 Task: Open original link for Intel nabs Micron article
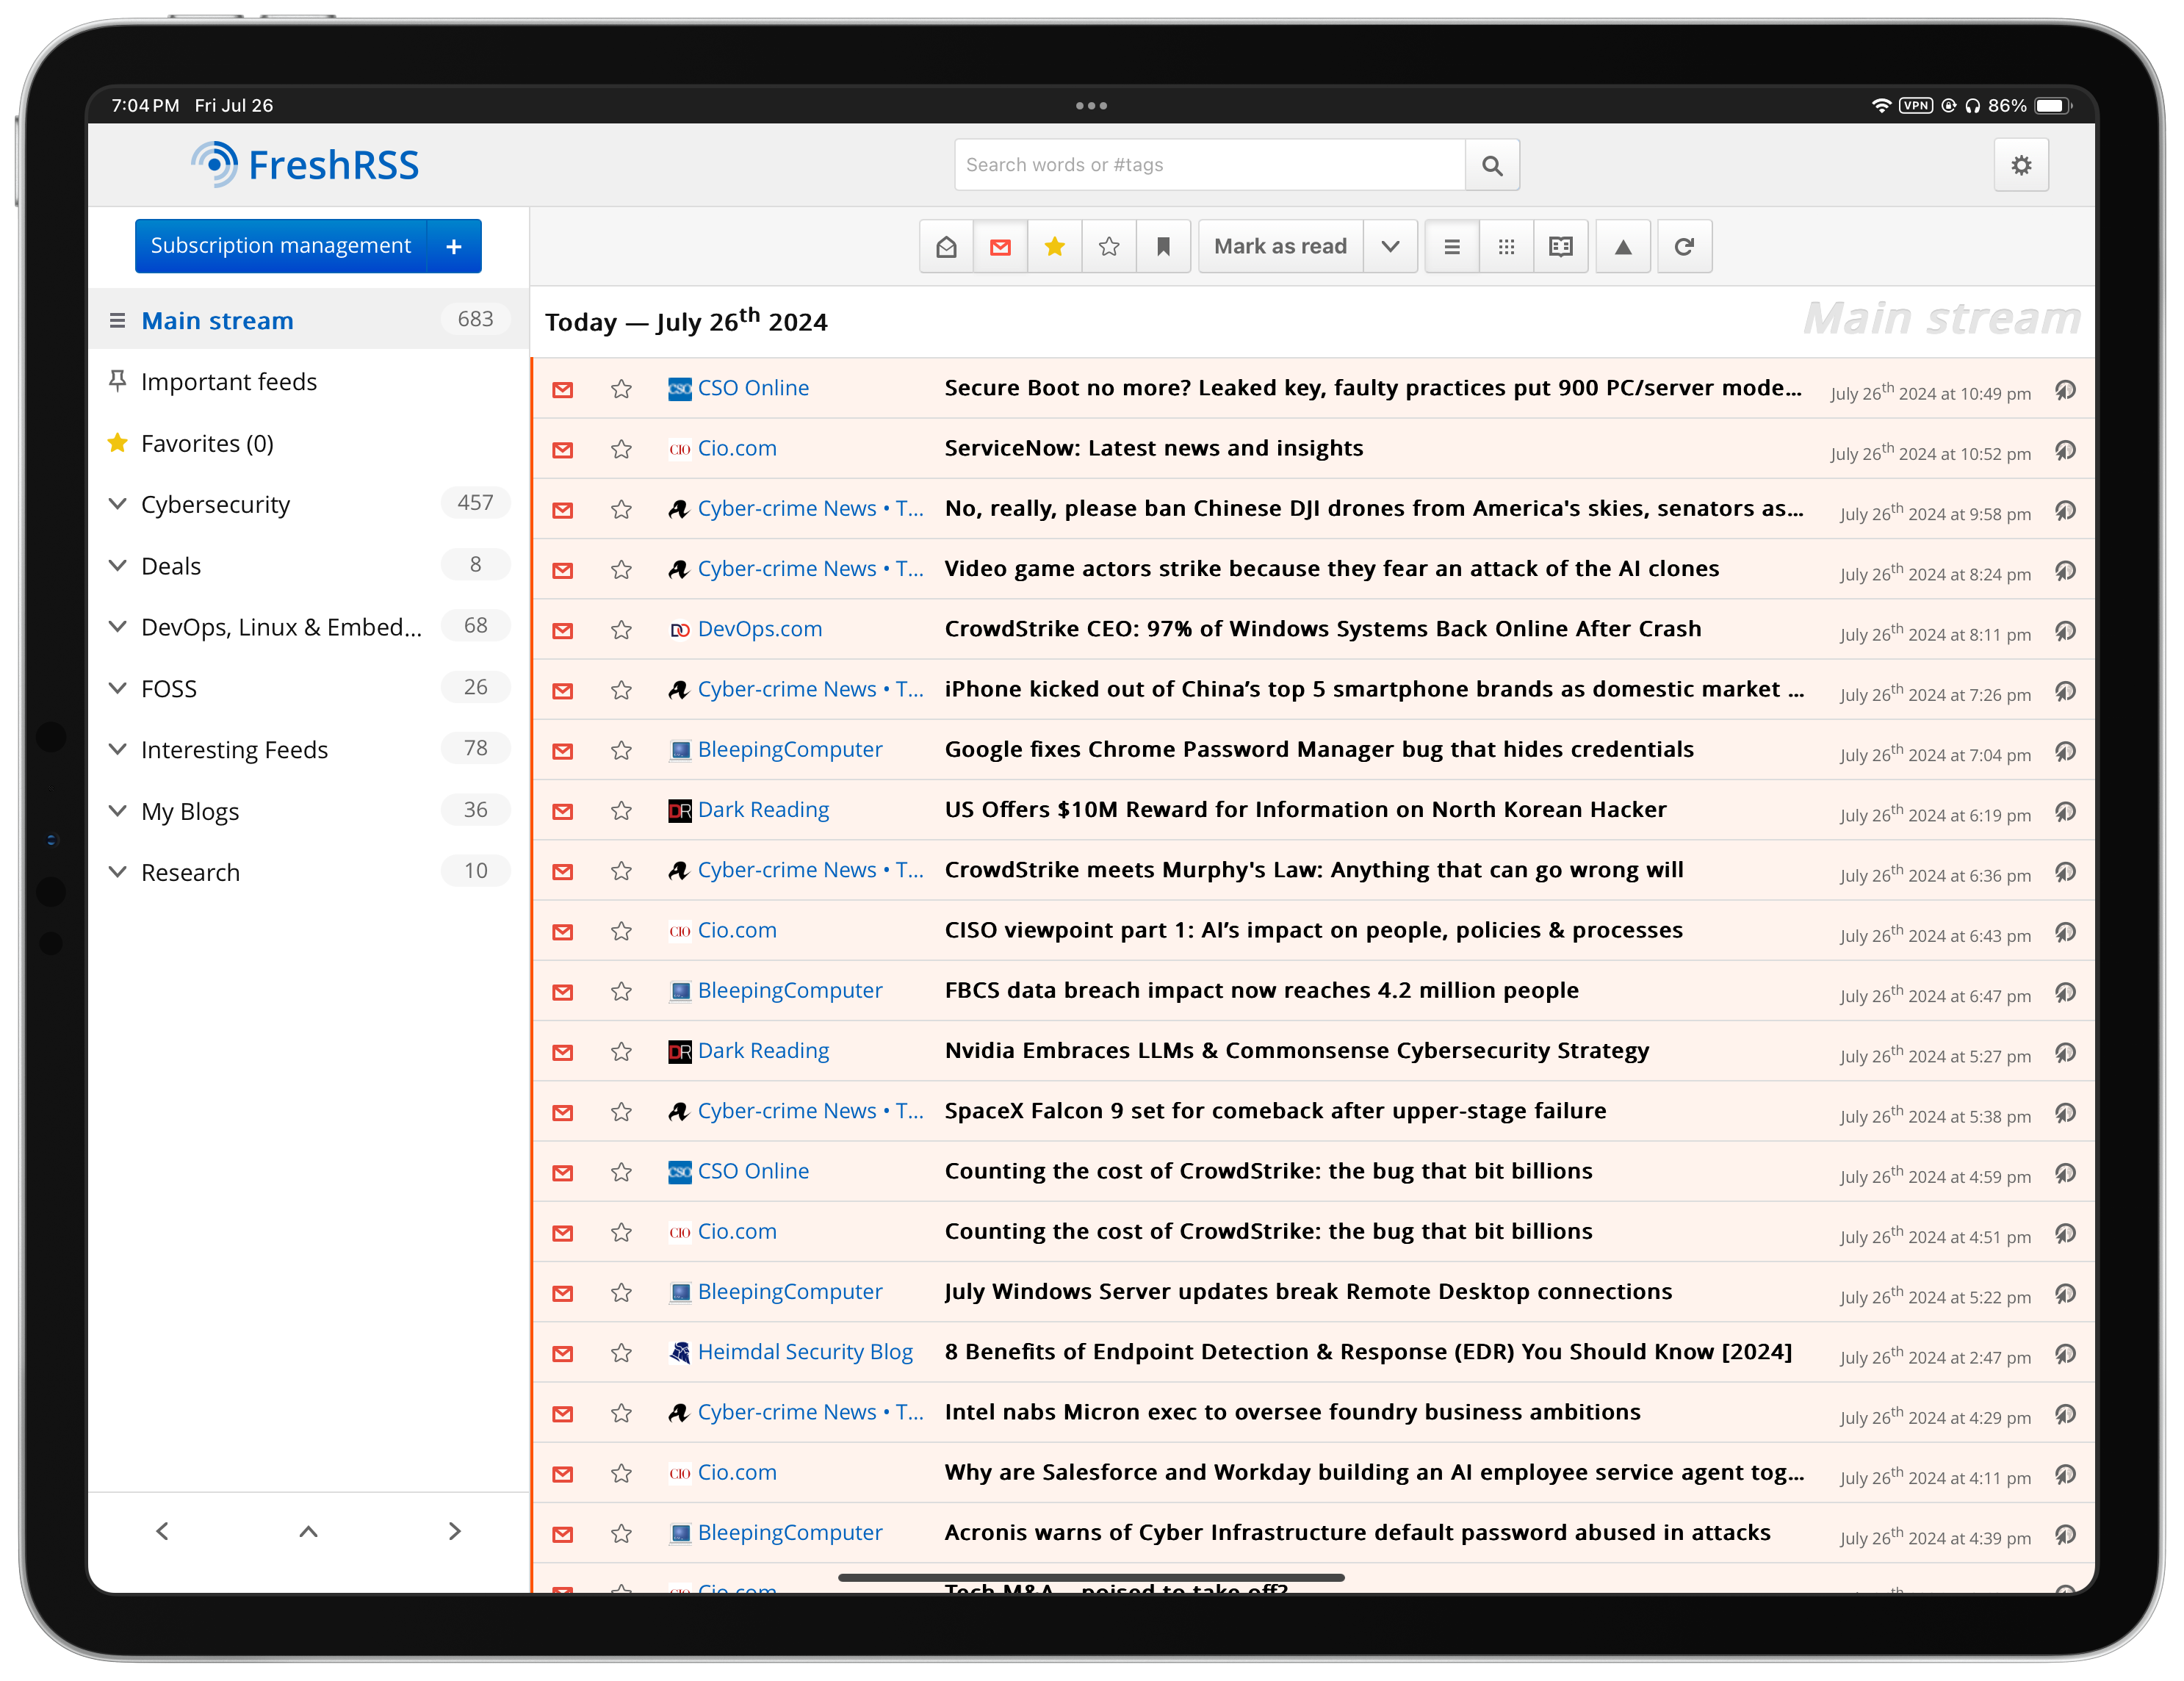(x=2066, y=1413)
